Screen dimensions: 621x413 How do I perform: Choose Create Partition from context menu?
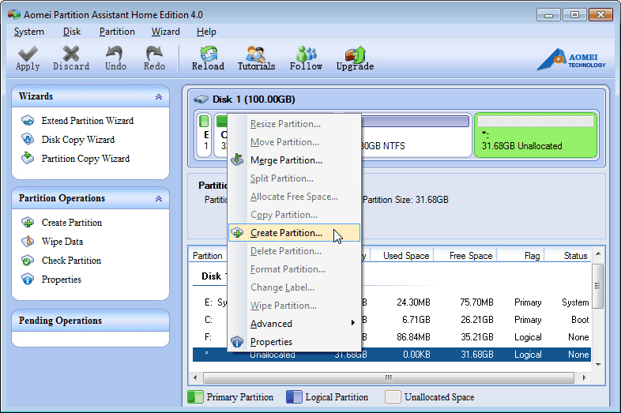pyautogui.click(x=294, y=233)
